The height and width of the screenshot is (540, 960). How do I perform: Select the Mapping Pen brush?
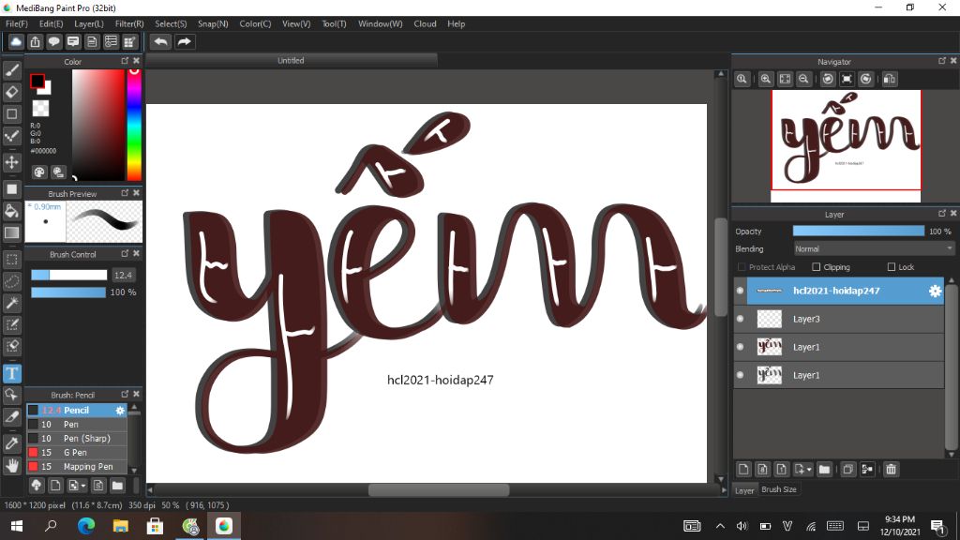pos(77,467)
